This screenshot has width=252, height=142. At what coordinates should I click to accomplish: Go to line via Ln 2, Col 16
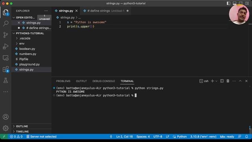[124, 136]
